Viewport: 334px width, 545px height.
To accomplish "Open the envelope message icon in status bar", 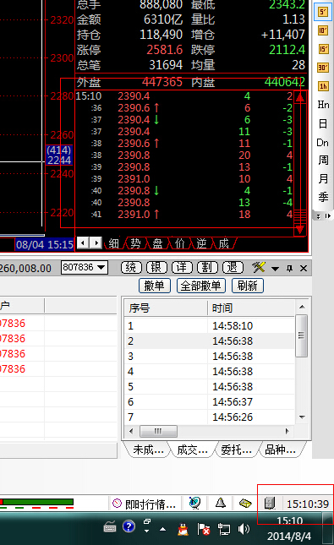I will click(x=245, y=503).
